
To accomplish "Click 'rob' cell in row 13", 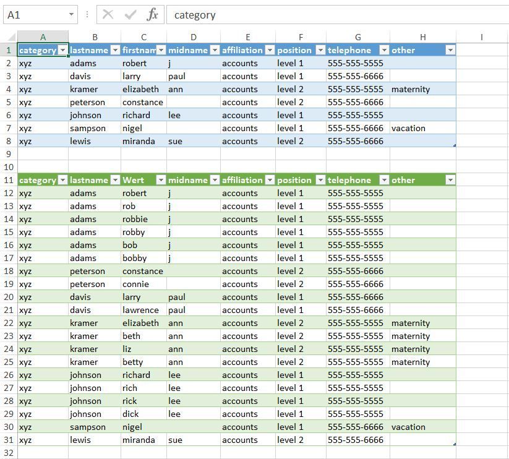I will tap(144, 206).
